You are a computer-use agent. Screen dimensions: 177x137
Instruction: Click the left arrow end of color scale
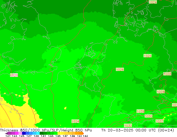click(6, 133)
